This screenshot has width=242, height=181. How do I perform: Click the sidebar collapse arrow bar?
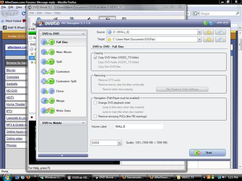tap(63, 156)
